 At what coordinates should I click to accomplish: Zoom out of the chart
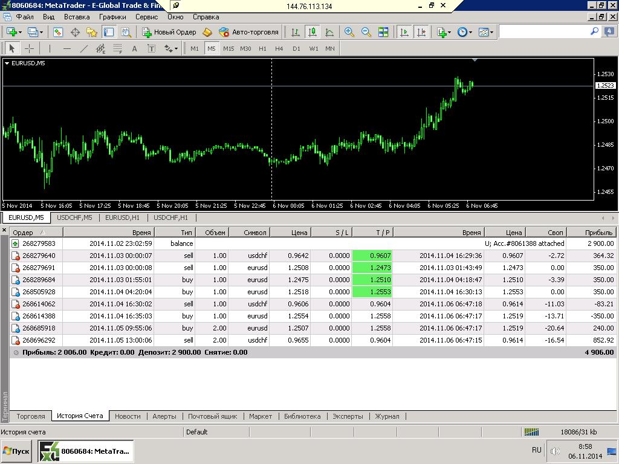pos(366,32)
